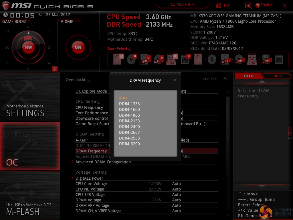
Task: Open the OC overclocking section
Action: (x=30, y=146)
